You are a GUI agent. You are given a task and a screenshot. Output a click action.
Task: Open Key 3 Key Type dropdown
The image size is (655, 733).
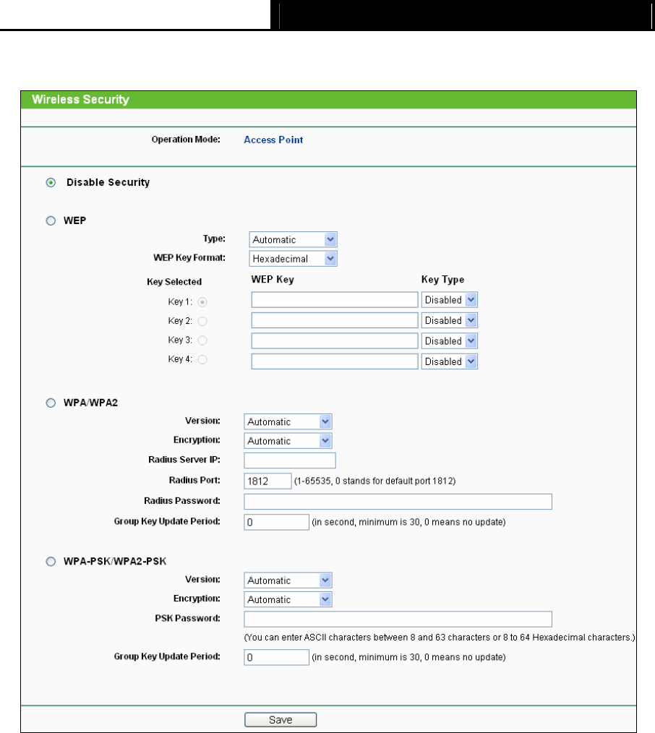(x=449, y=341)
